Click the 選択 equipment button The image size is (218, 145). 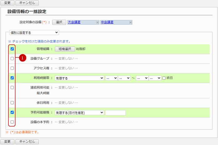click(59, 22)
